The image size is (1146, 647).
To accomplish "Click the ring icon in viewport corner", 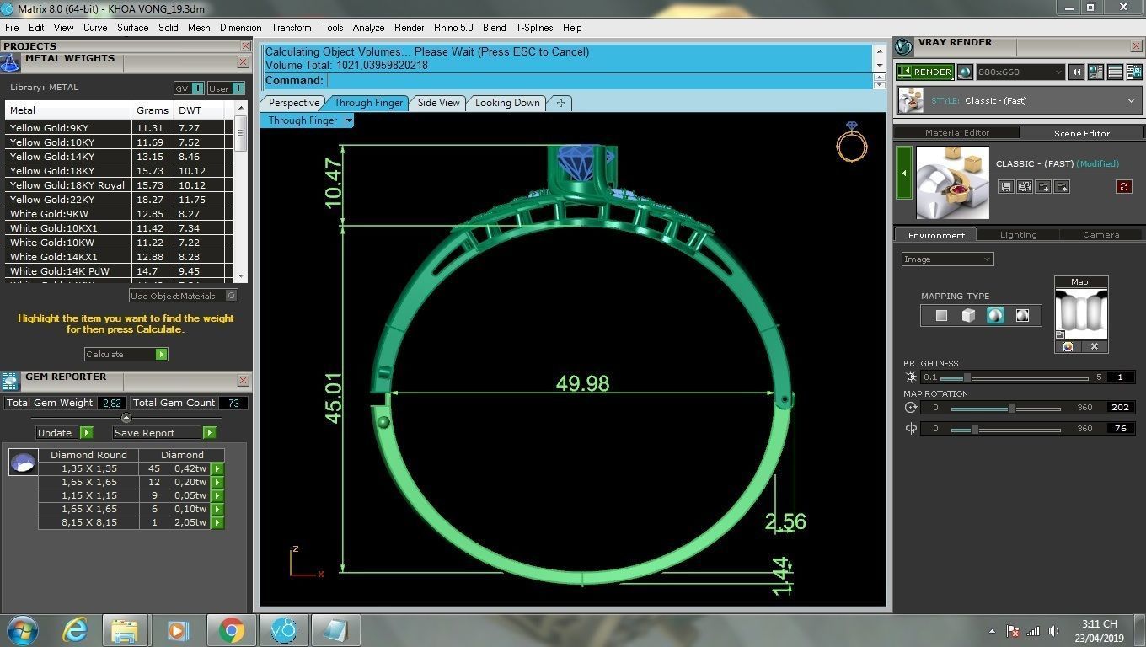I will tap(852, 142).
